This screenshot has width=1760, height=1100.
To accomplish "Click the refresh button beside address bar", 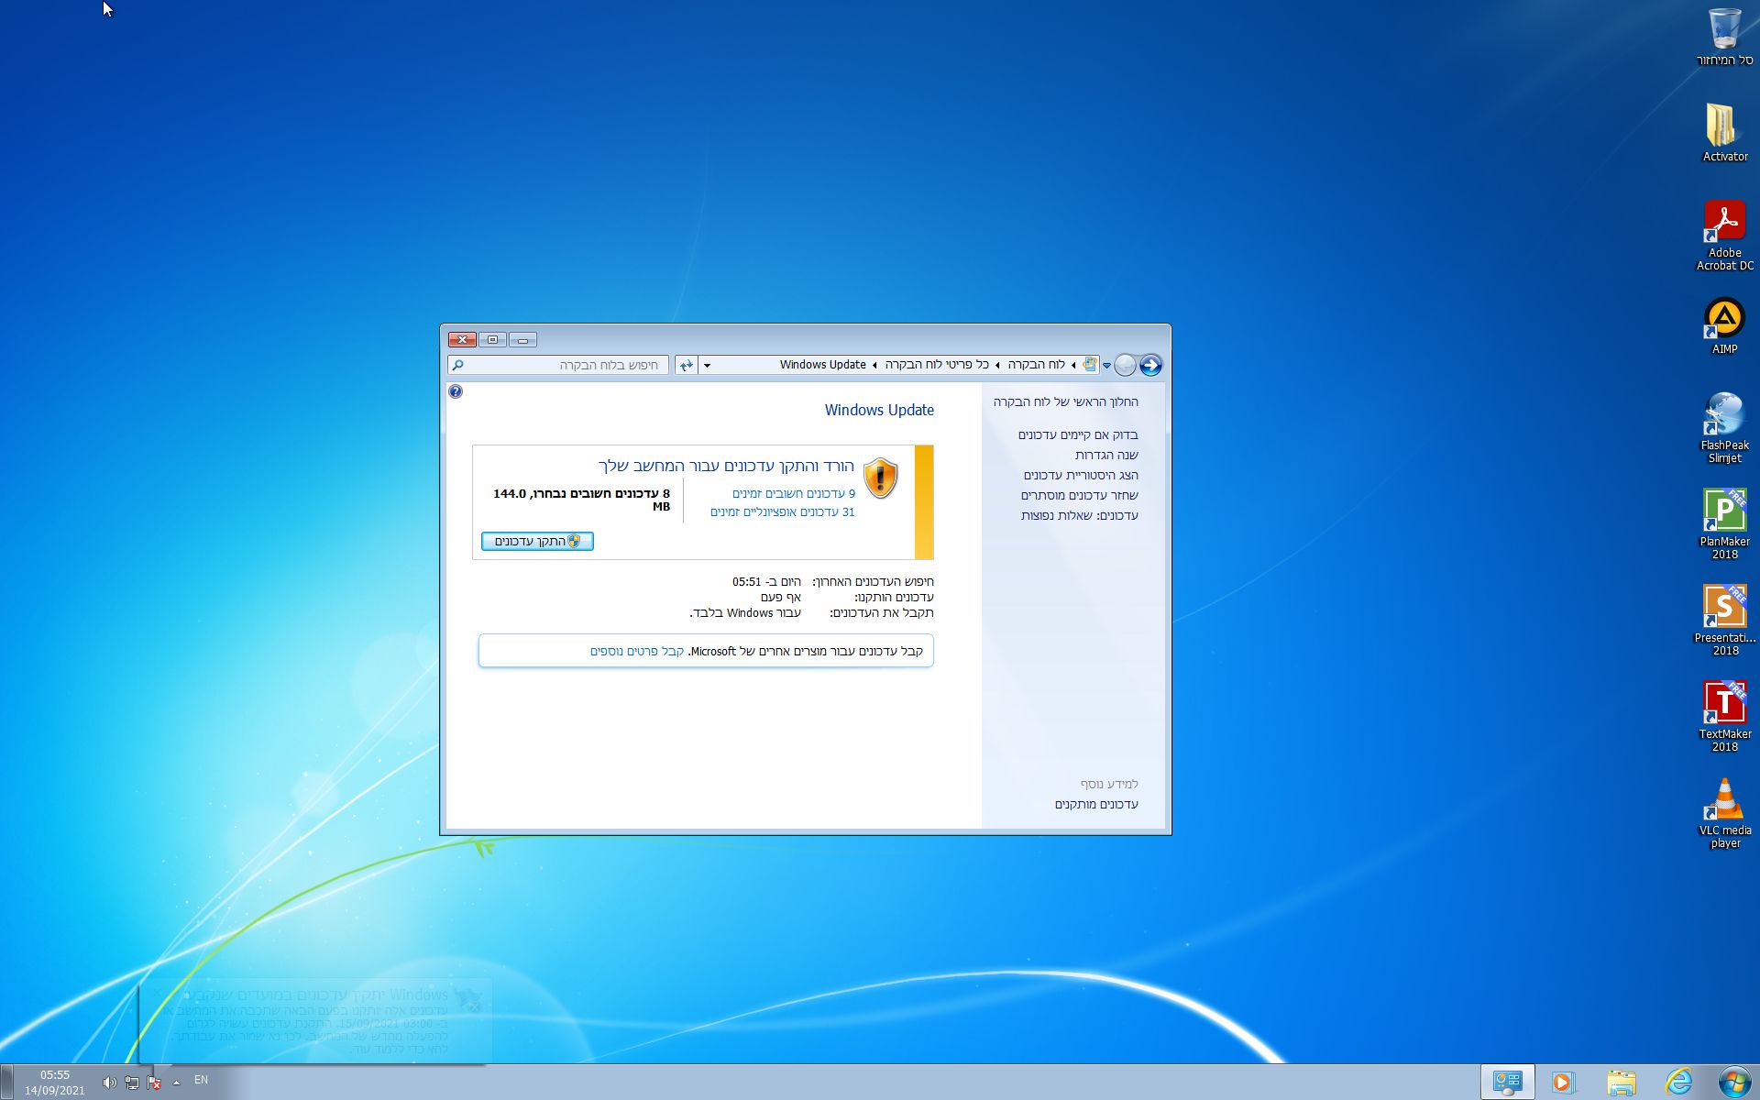I will coord(686,365).
